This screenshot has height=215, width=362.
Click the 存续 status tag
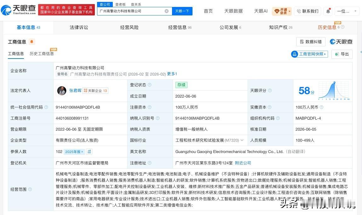(x=181, y=85)
